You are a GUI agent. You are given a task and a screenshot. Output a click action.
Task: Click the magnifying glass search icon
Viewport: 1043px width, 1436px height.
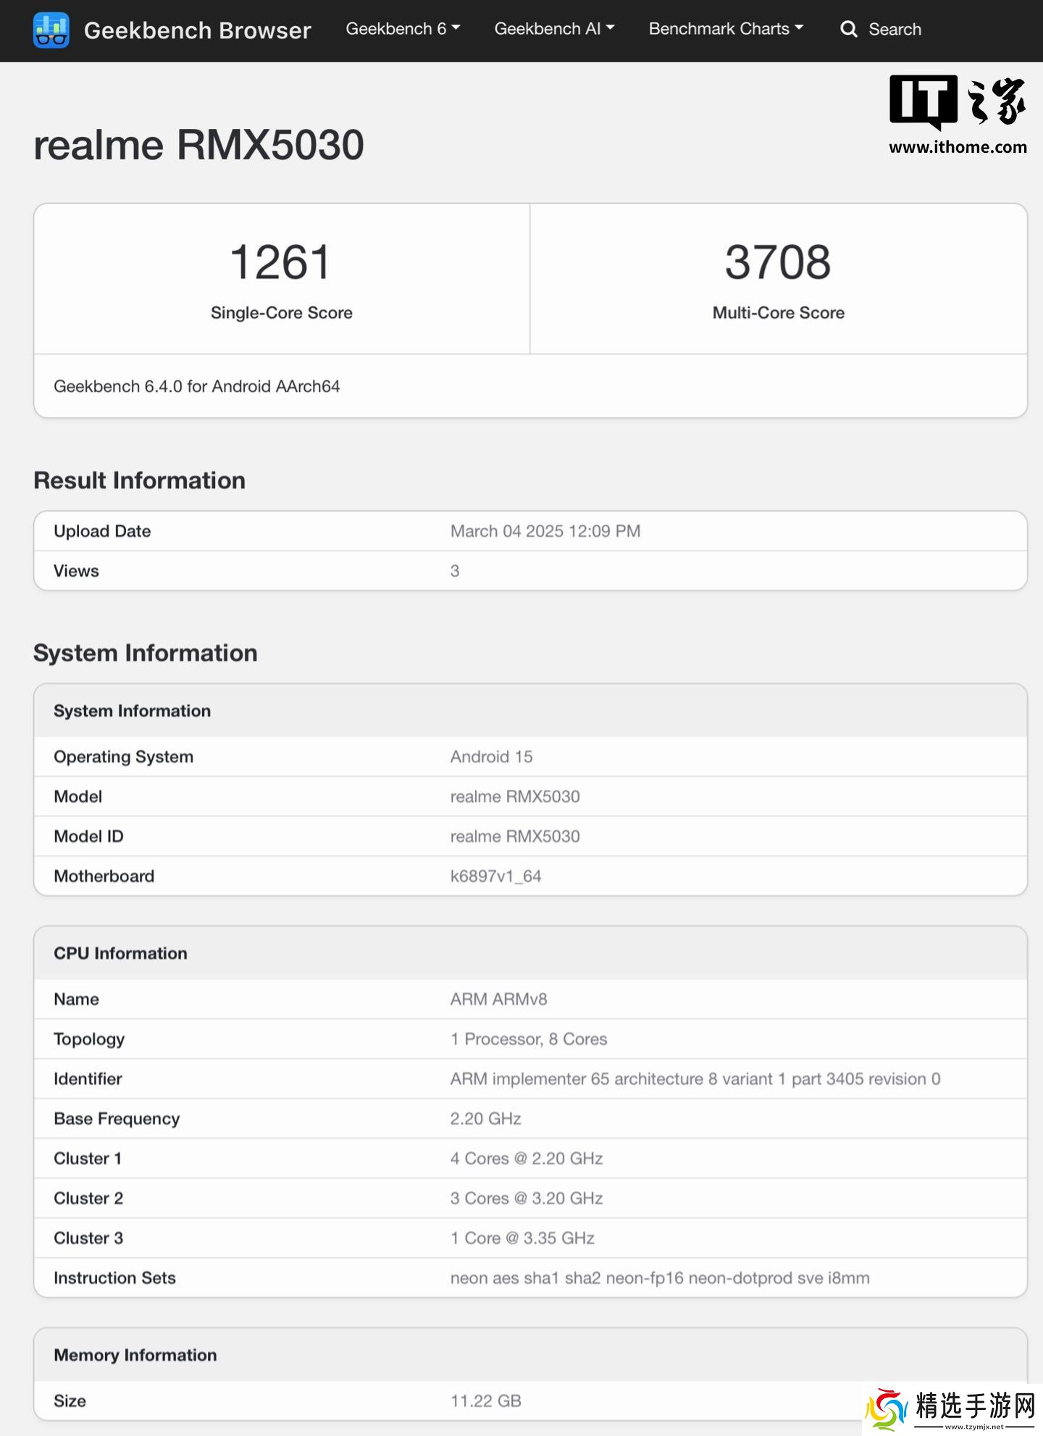(x=847, y=30)
